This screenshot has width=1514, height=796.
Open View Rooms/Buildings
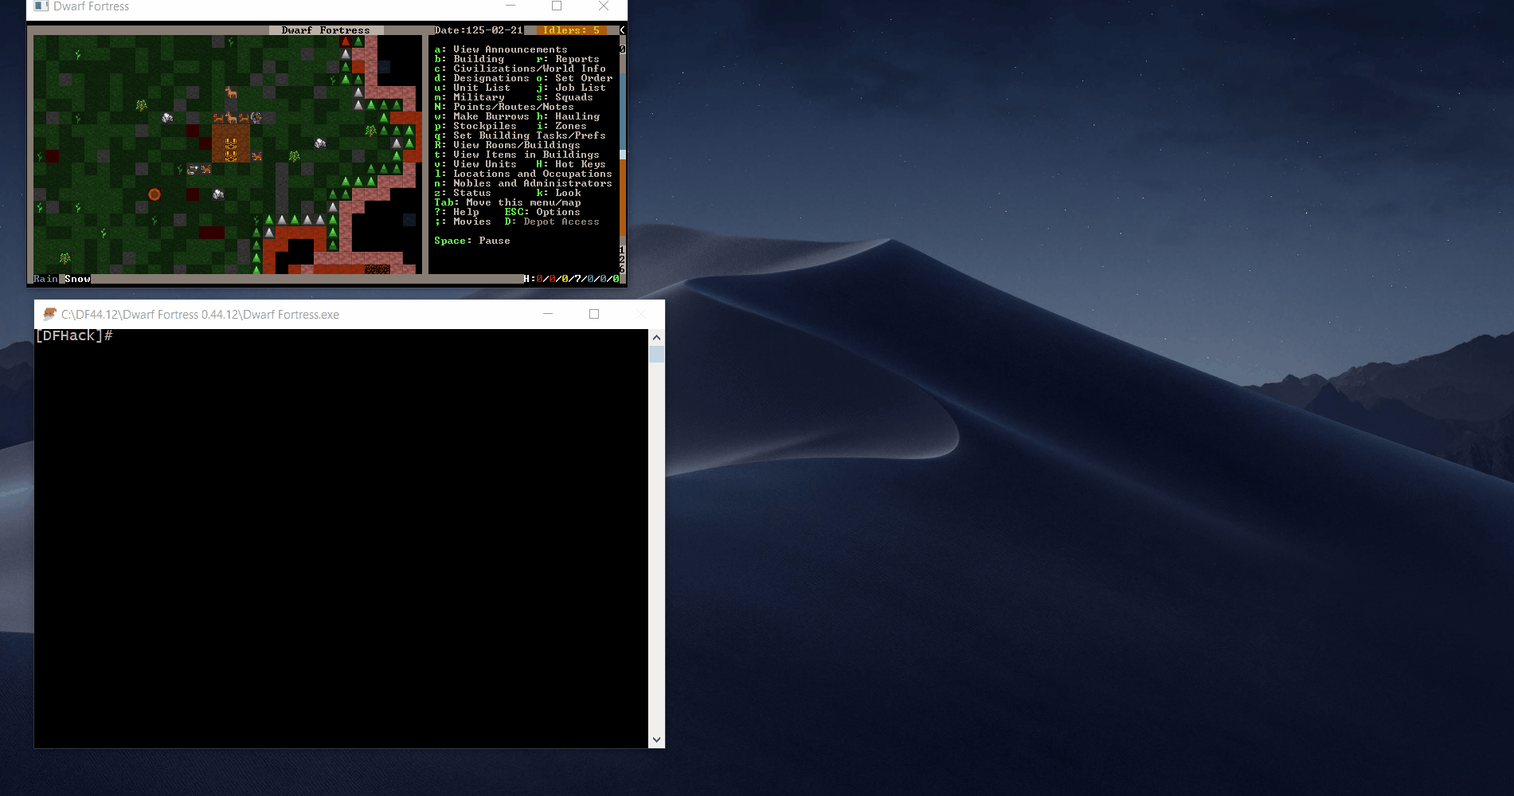[x=507, y=145]
